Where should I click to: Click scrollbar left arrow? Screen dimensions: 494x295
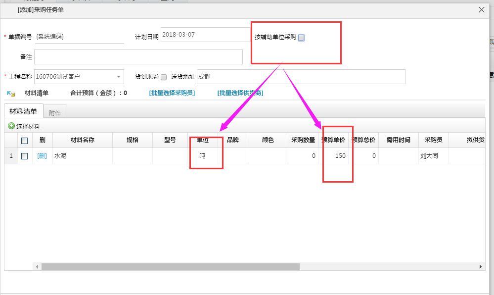tap(37, 267)
